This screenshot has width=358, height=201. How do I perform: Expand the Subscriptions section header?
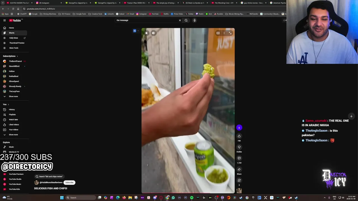[10, 56]
